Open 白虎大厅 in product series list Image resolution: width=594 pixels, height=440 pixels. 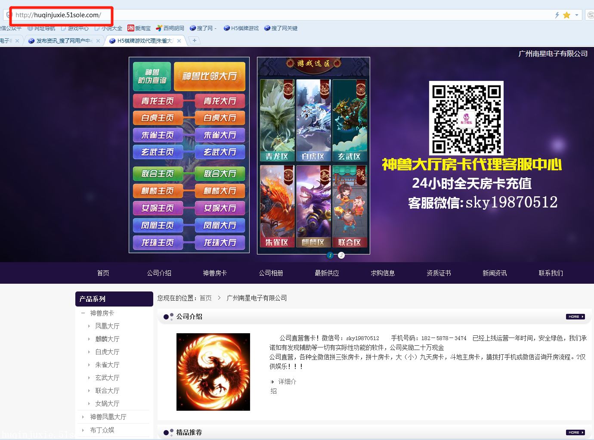click(108, 352)
